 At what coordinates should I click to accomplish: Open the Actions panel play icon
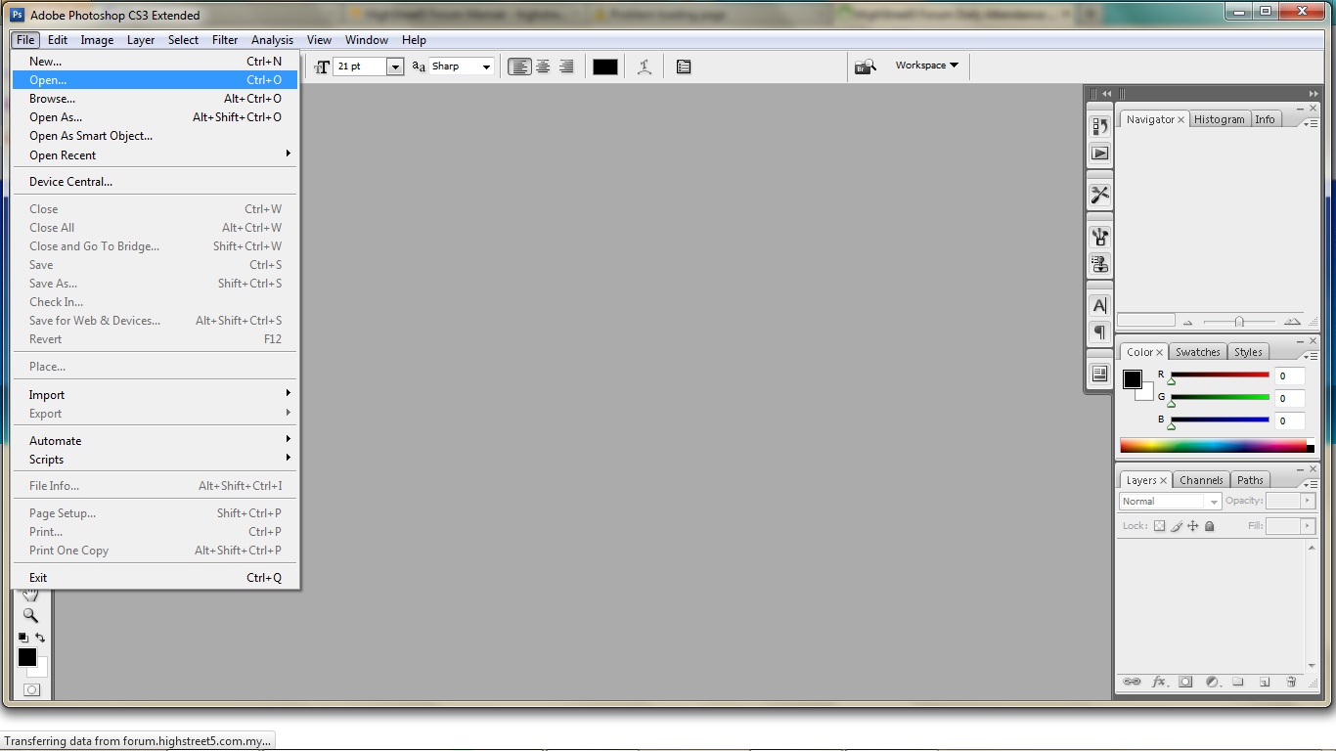tap(1099, 154)
